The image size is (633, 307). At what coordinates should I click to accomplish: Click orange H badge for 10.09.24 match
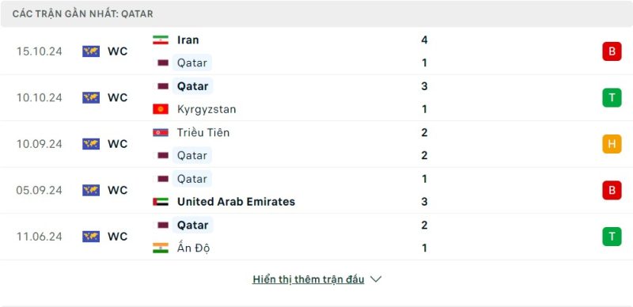tap(612, 144)
